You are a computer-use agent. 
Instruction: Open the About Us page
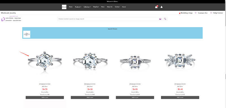click(x=110, y=7)
